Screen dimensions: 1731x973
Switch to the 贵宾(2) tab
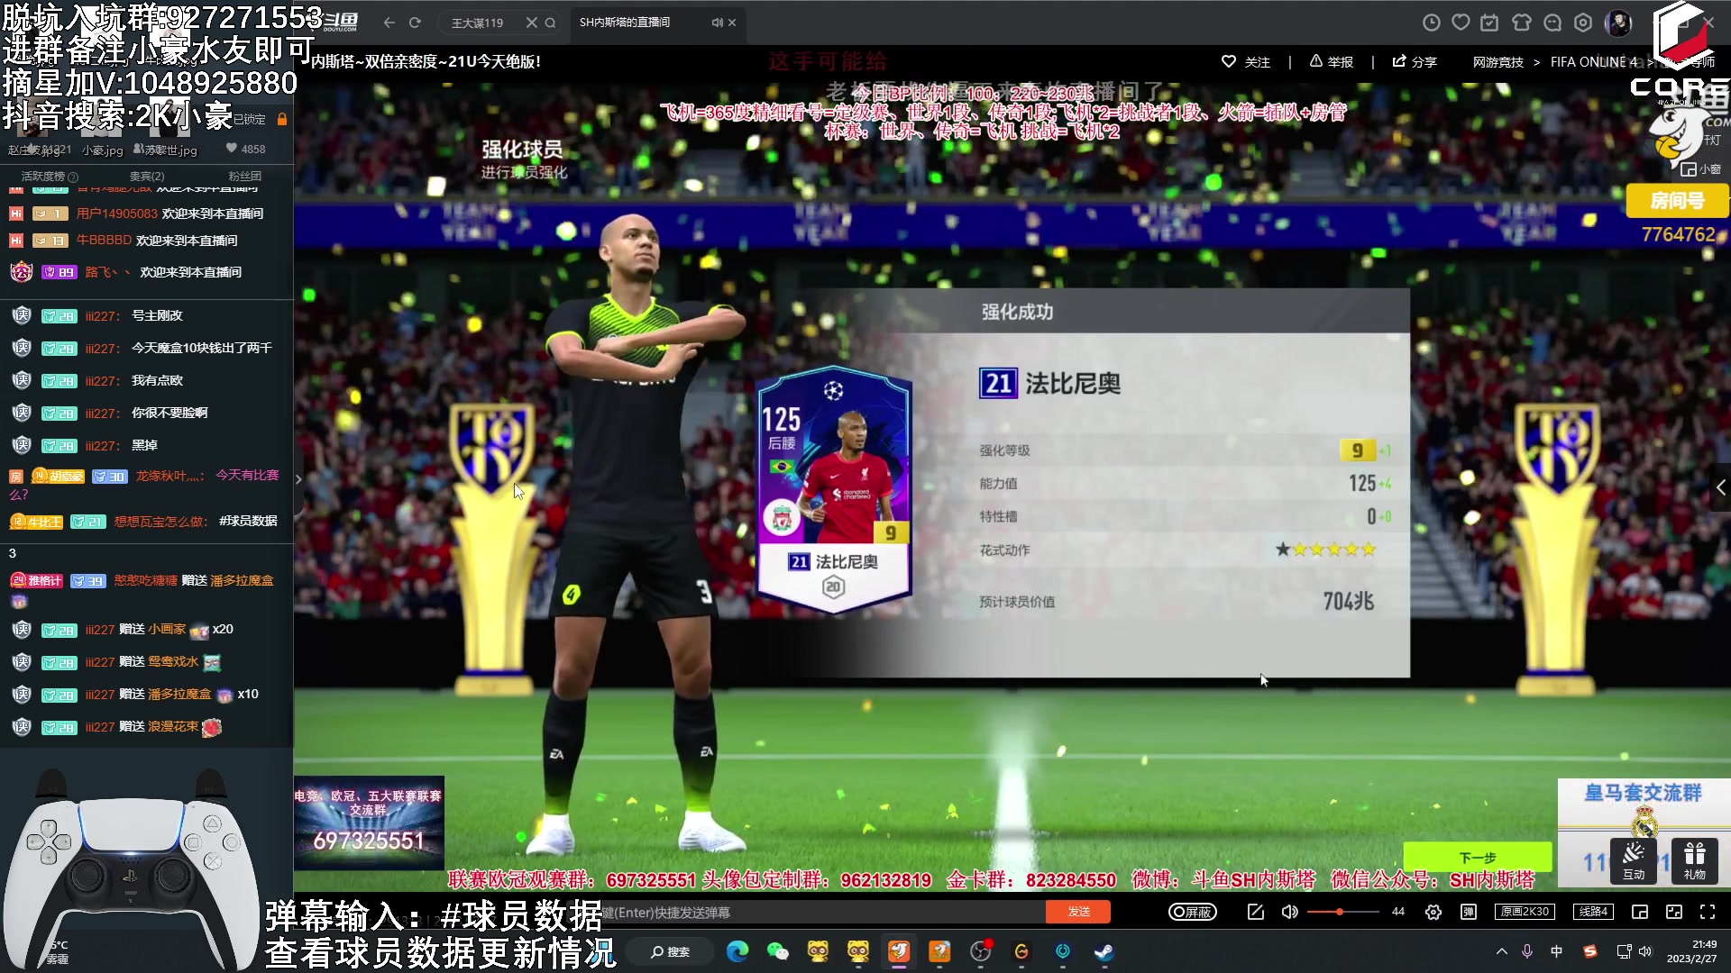[147, 177]
